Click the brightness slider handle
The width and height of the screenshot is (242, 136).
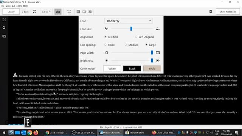coord(152,60)
